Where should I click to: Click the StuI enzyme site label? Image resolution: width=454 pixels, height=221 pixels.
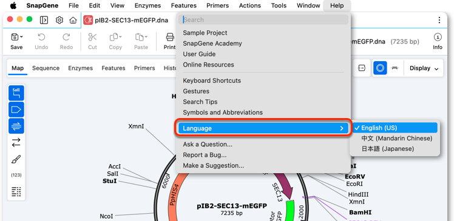coord(110,181)
